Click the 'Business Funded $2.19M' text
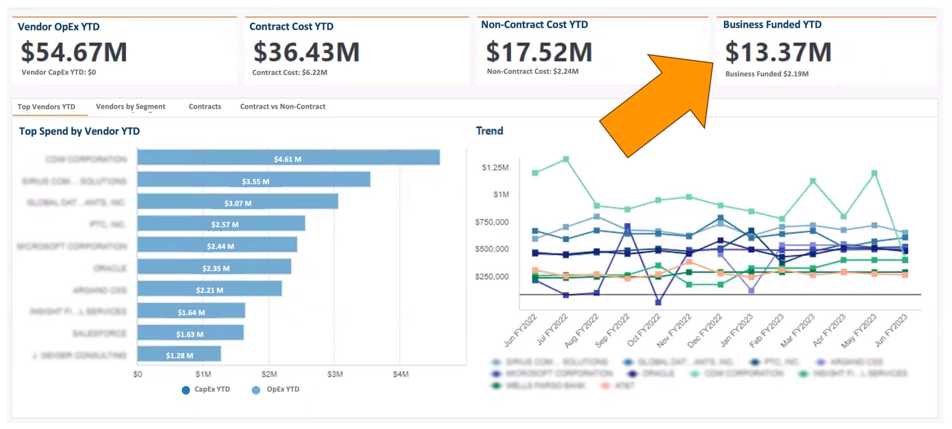Screen dimensions: 952x429 [x=767, y=74]
